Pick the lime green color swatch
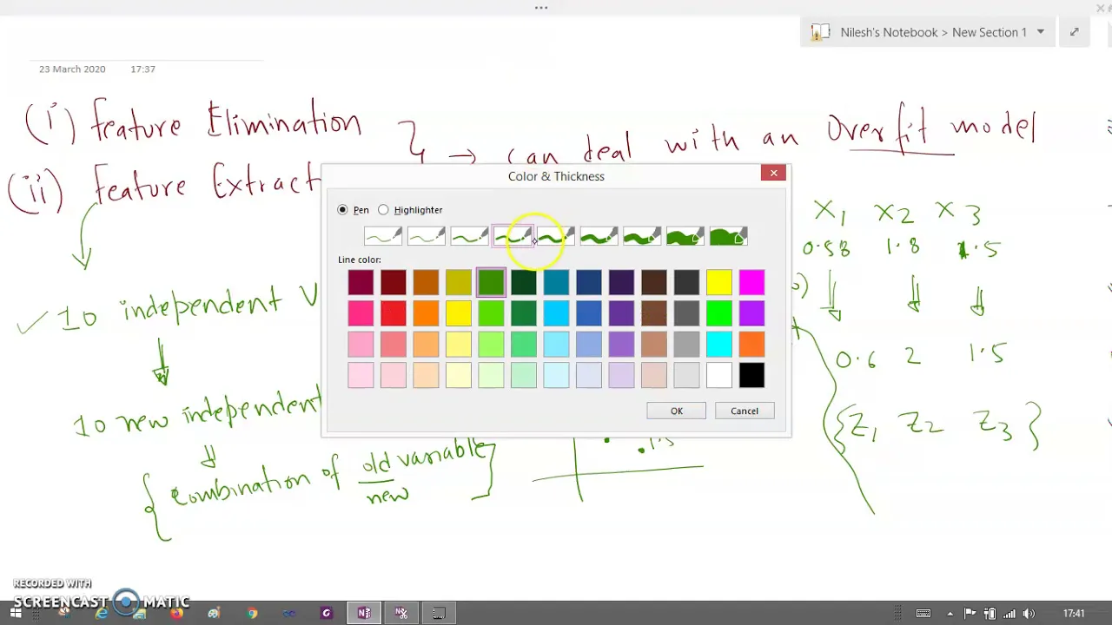 tap(491, 313)
